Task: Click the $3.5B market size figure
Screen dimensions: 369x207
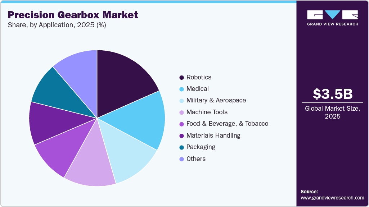Action: click(333, 94)
